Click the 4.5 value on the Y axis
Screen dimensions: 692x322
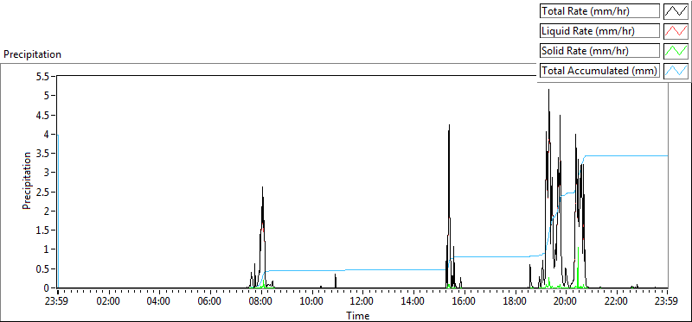click(x=43, y=115)
